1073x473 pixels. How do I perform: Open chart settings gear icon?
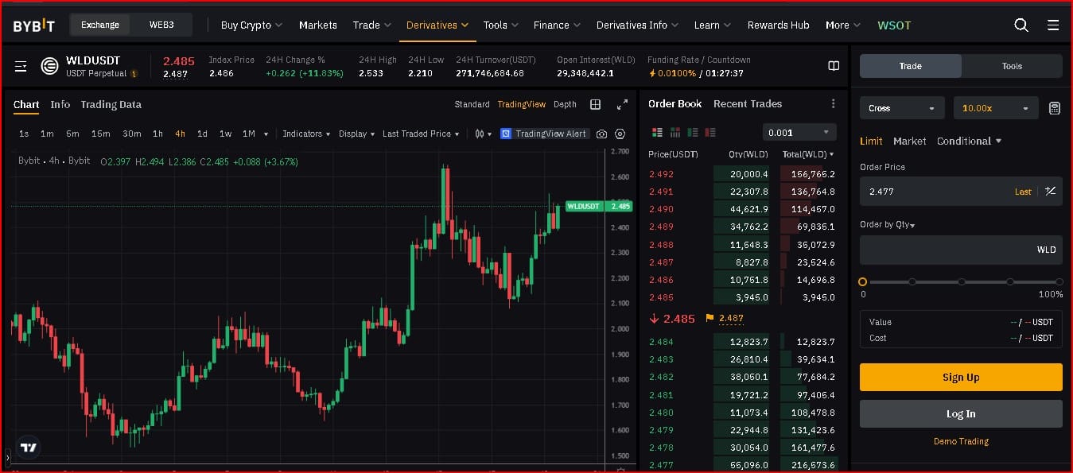click(x=620, y=134)
